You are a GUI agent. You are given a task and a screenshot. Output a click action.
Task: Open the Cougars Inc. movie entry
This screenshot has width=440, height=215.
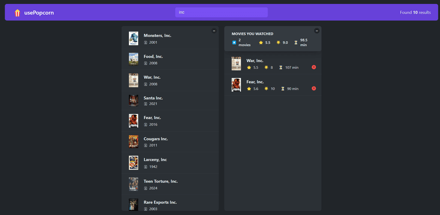click(170, 142)
